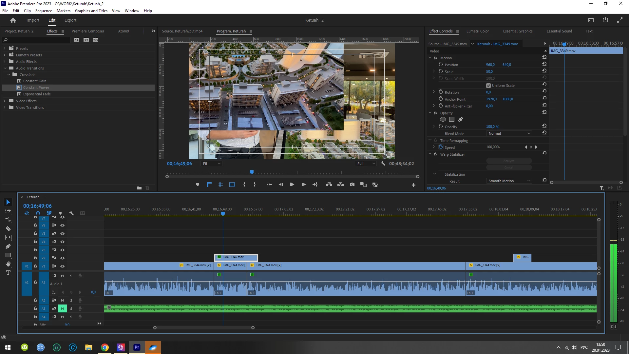The height and width of the screenshot is (354, 629).
Task: Select Exponential Fade transition
Action: click(37, 94)
